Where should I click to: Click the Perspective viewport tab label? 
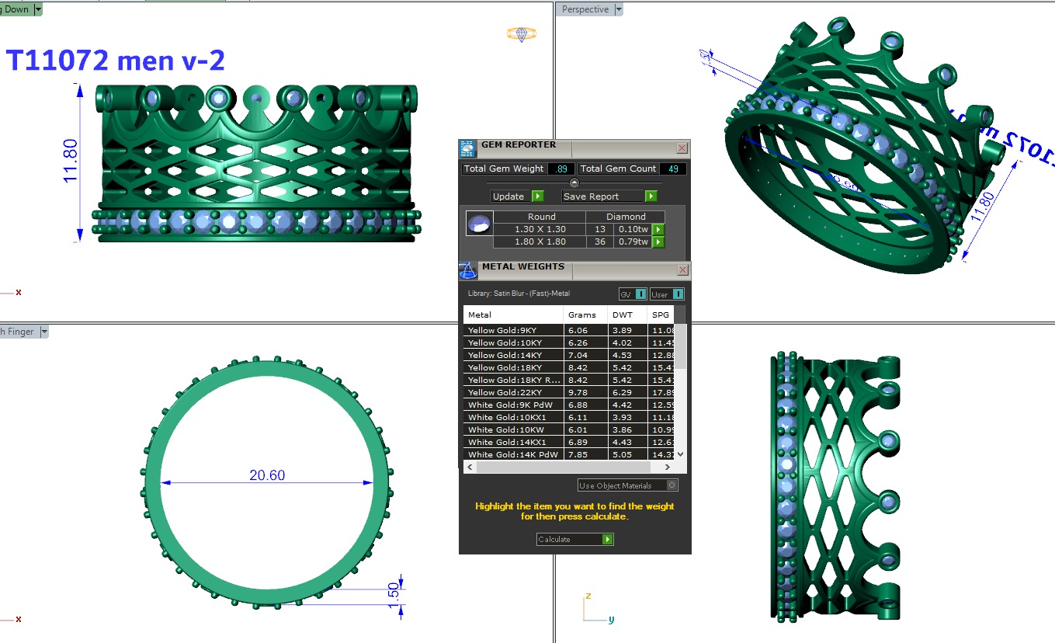pyautogui.click(x=585, y=9)
